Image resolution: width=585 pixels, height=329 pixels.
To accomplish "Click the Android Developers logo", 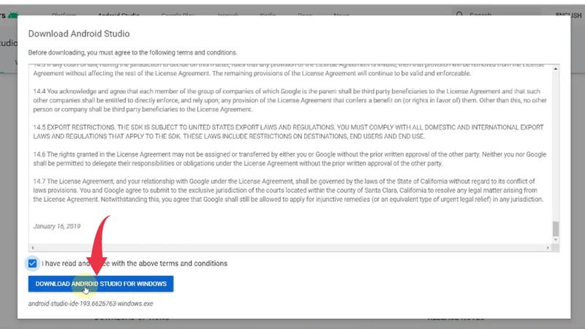I will pyautogui.click(x=7, y=15).
